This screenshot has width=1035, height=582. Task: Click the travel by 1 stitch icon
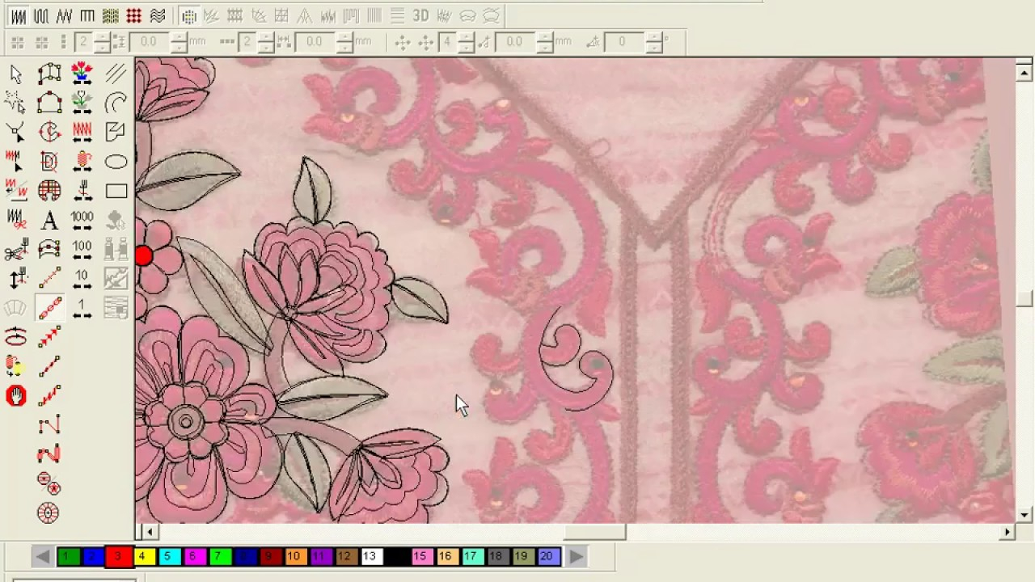[82, 308]
